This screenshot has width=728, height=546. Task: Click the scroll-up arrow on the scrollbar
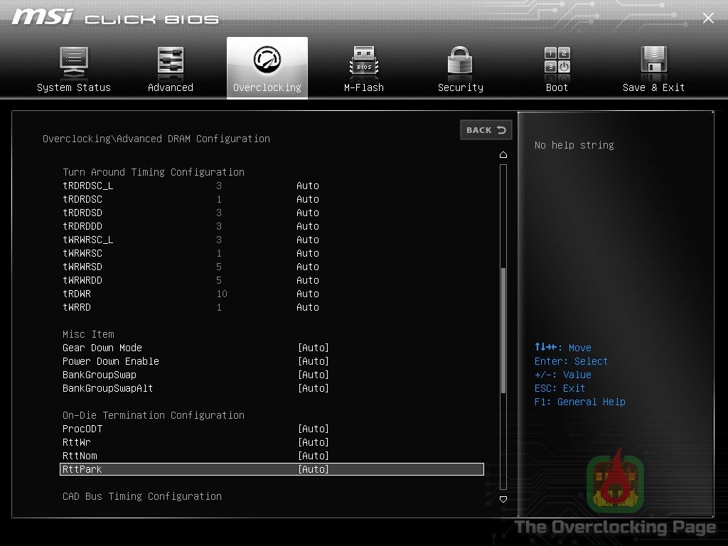pos(503,154)
